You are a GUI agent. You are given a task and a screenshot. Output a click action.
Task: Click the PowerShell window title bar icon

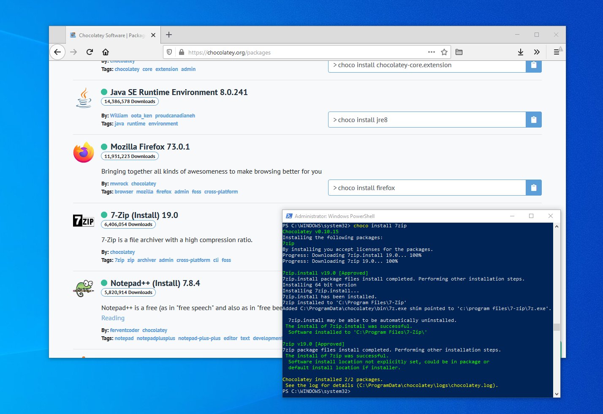(x=289, y=216)
